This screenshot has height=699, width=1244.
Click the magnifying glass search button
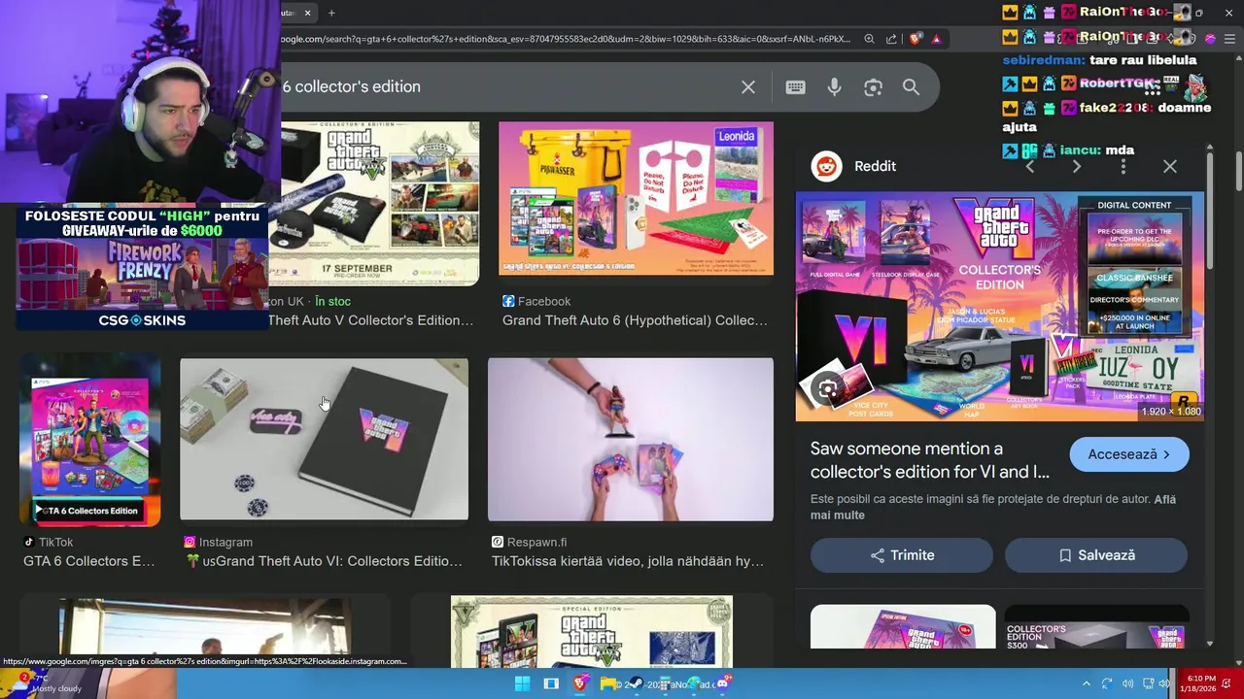pos(911,87)
